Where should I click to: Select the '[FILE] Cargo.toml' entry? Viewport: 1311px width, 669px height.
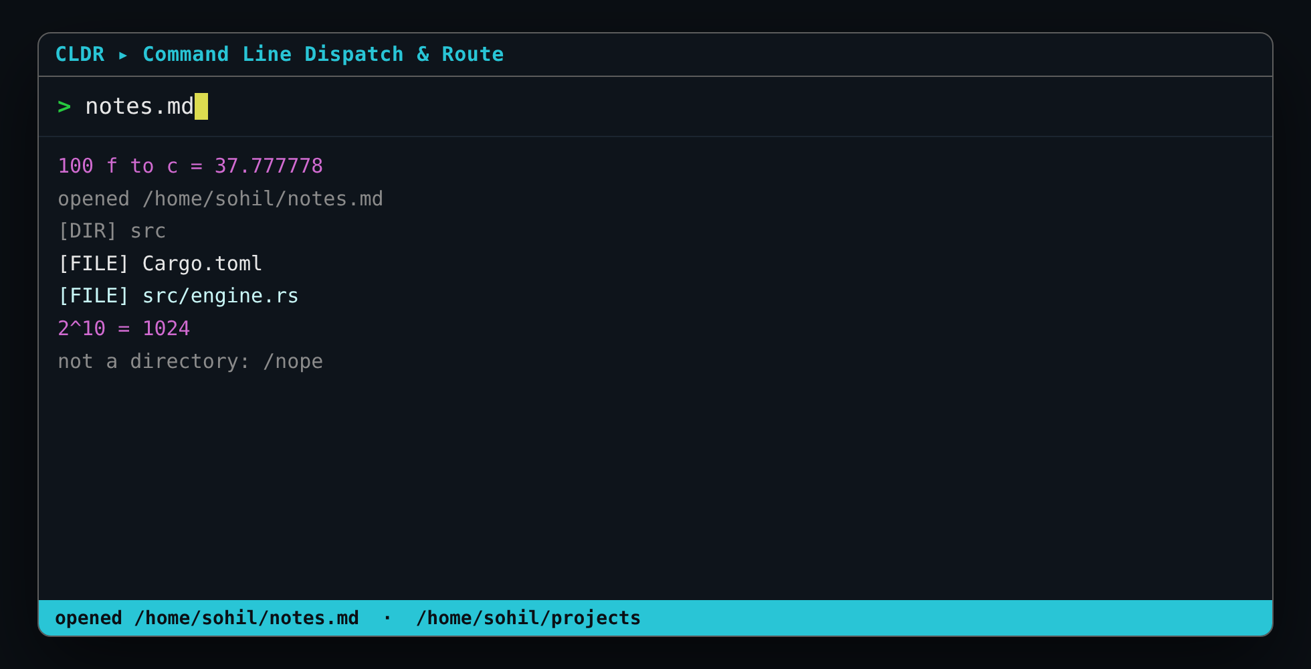coord(160,264)
